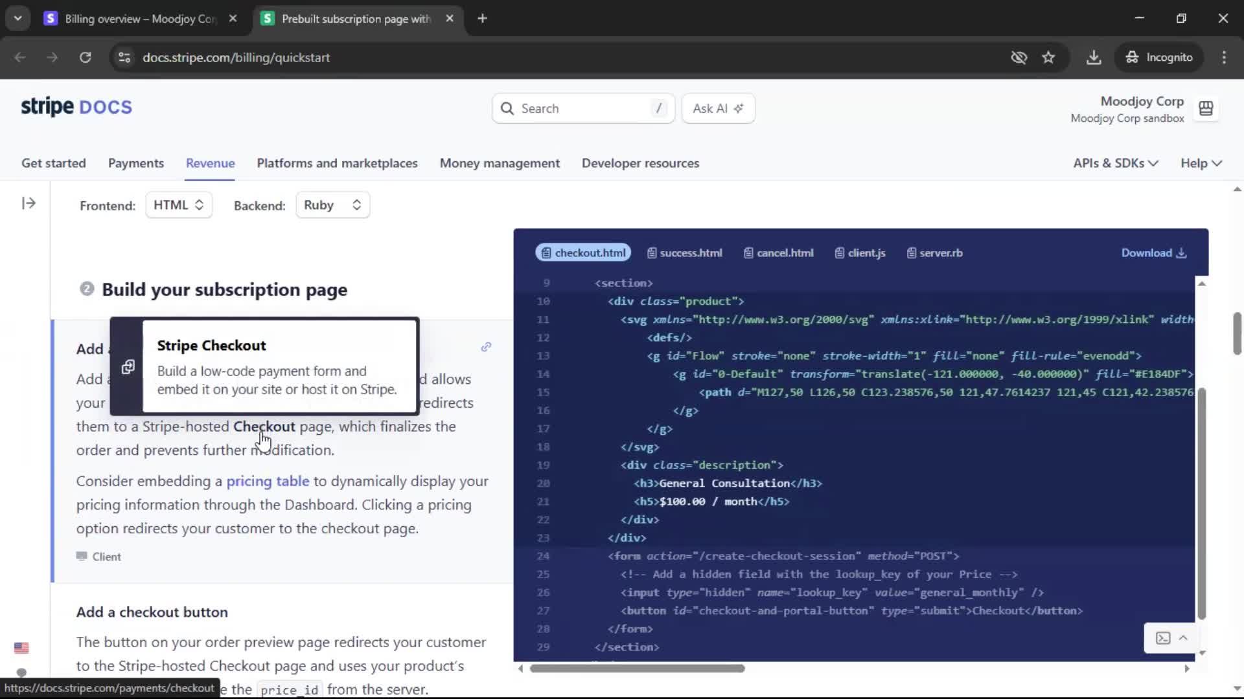Image resolution: width=1244 pixels, height=699 pixels.
Task: Click the US flag language icon
Action: click(x=21, y=648)
